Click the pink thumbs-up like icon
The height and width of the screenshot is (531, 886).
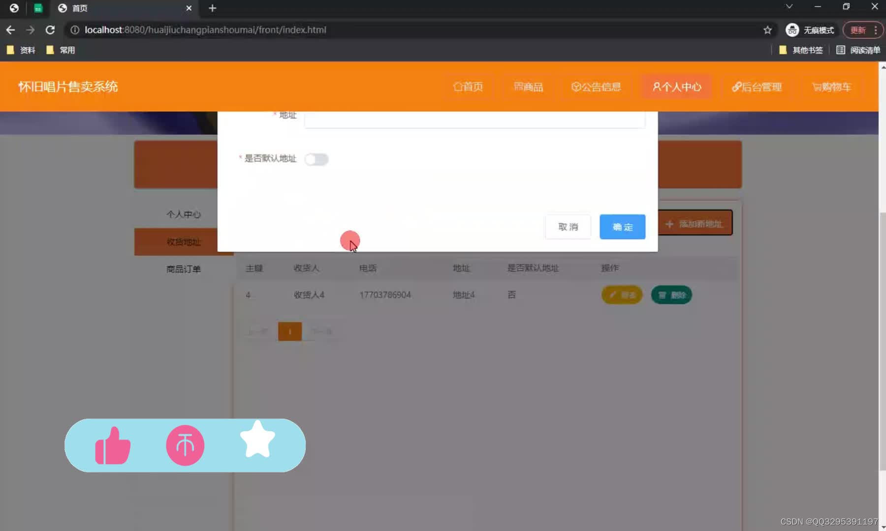pyautogui.click(x=112, y=445)
